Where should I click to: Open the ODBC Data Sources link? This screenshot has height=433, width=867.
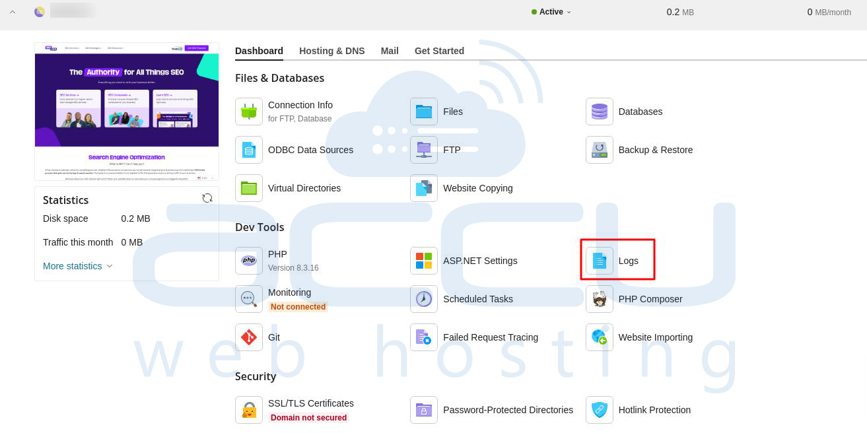point(310,150)
